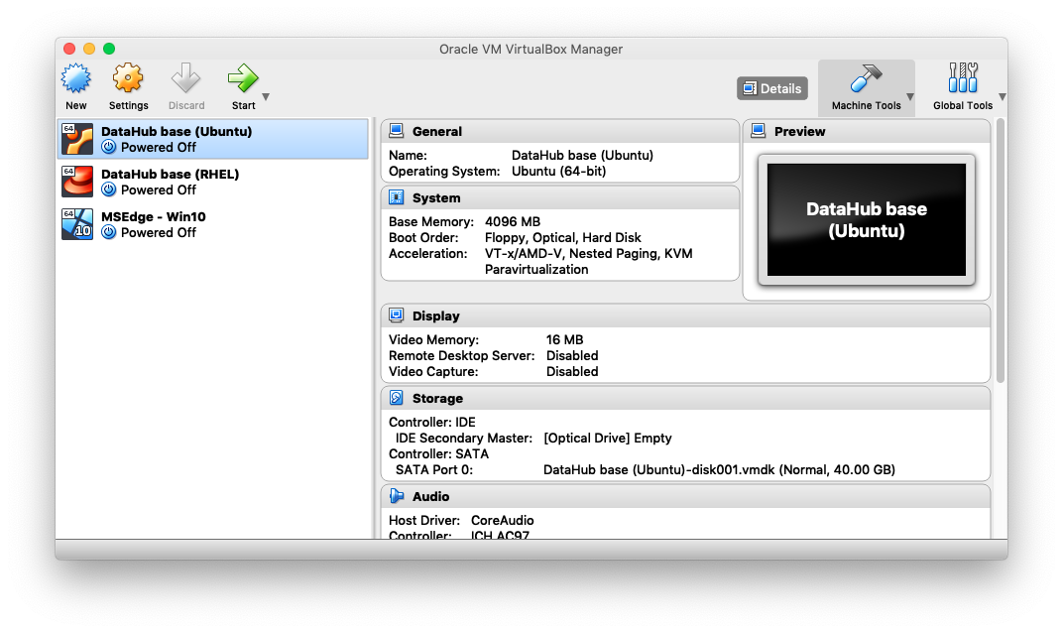Click the Preview section title

[x=800, y=132]
